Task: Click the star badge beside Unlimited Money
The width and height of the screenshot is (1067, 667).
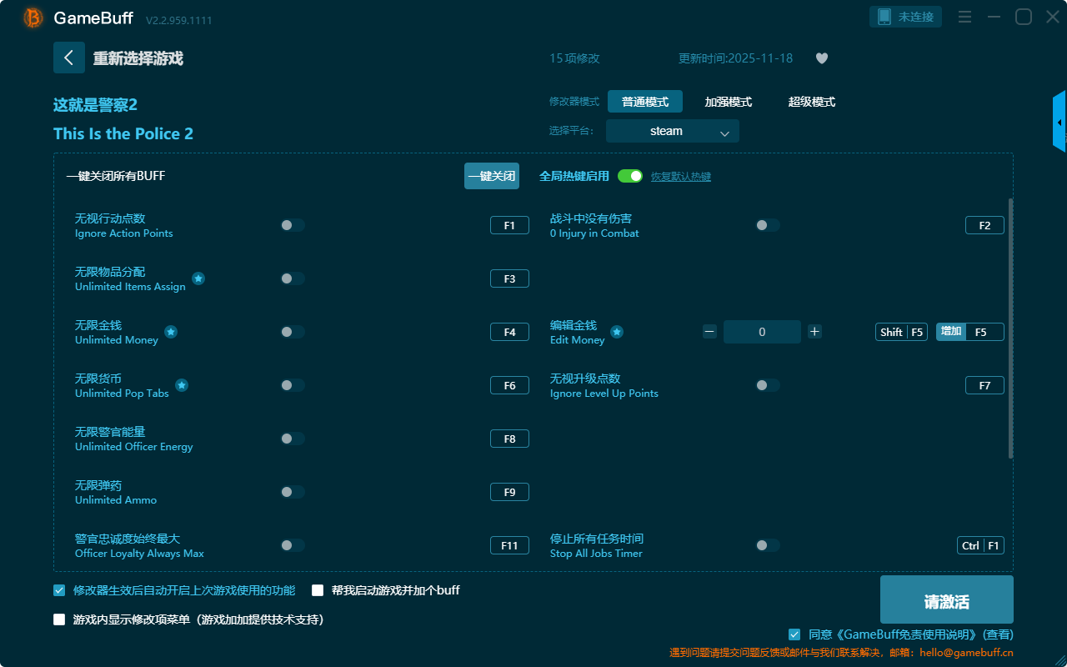Action: point(170,332)
